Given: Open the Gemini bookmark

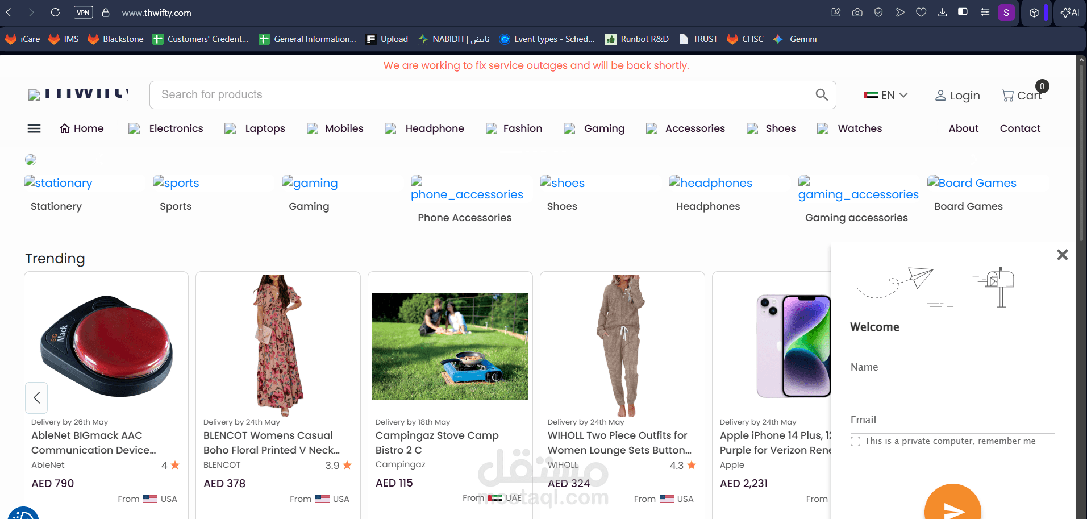Looking at the screenshot, I should 795,39.
